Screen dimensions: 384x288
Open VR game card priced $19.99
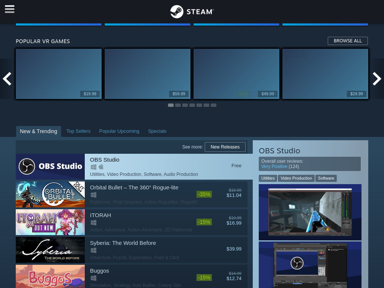[x=58, y=74]
